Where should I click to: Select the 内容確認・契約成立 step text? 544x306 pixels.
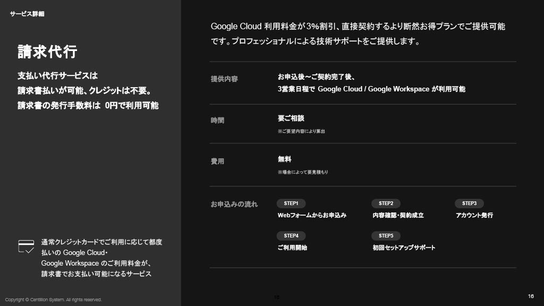(x=398, y=216)
